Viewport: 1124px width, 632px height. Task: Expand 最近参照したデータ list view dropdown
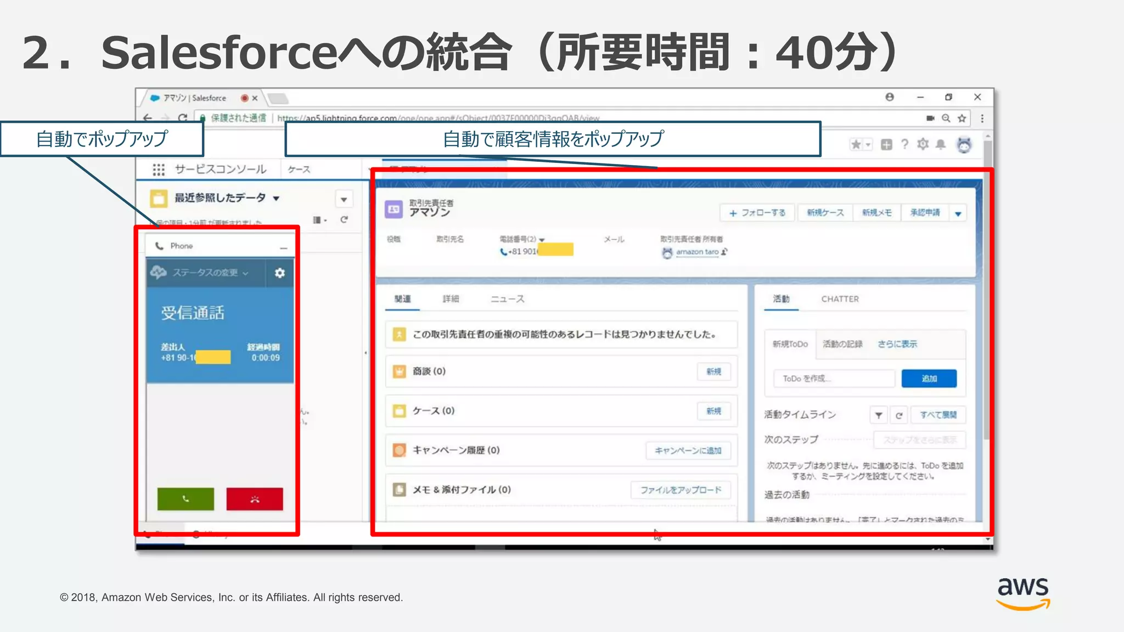point(276,198)
